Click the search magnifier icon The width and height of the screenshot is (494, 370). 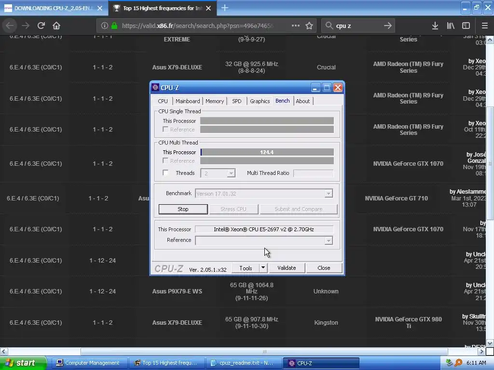(x=329, y=26)
